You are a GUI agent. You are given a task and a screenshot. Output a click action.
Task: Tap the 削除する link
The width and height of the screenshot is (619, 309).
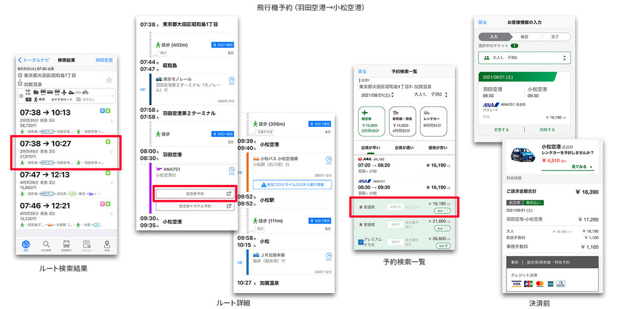tap(547, 130)
